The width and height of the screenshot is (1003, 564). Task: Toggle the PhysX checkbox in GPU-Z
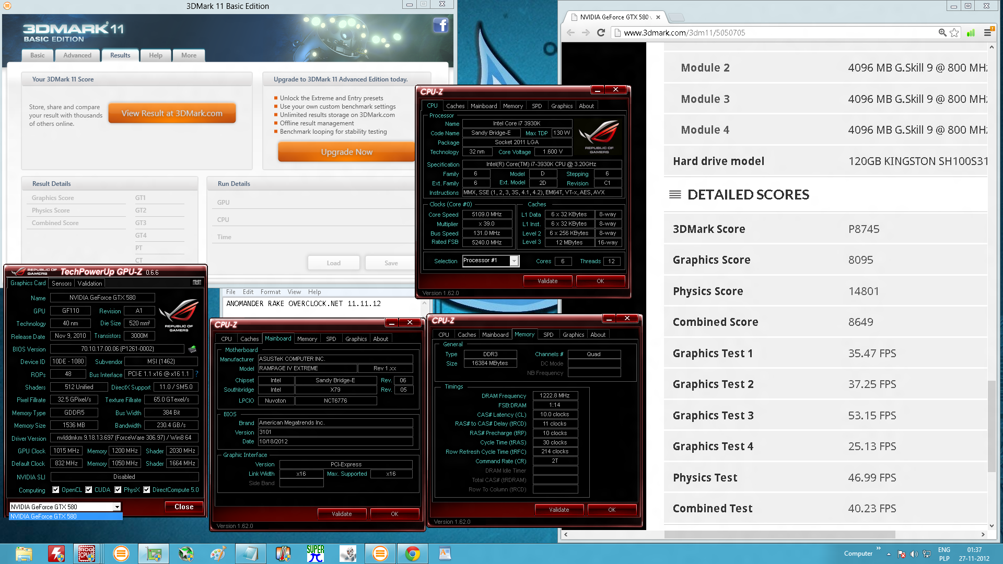point(118,490)
